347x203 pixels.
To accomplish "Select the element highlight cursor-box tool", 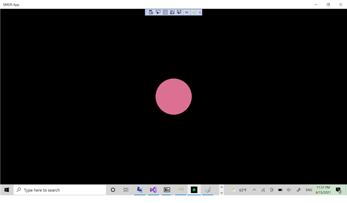I will [179, 12].
